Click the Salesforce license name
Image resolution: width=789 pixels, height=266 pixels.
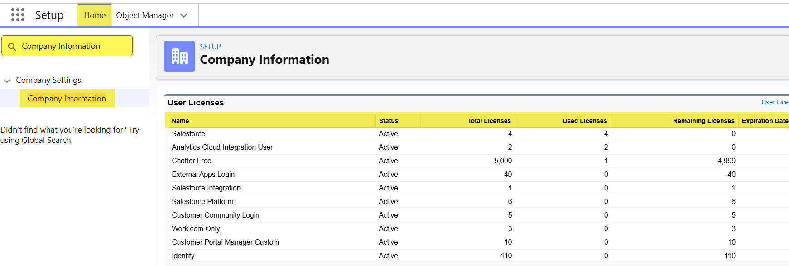click(188, 133)
